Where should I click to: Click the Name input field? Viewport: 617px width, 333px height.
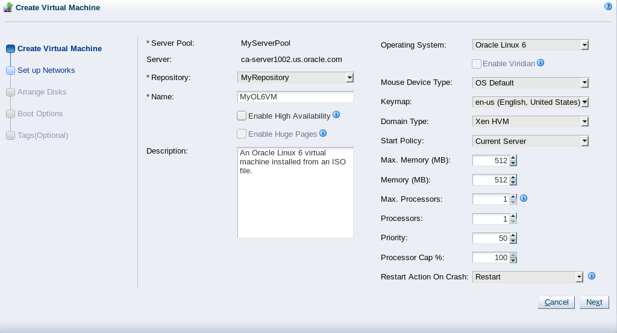click(x=295, y=97)
